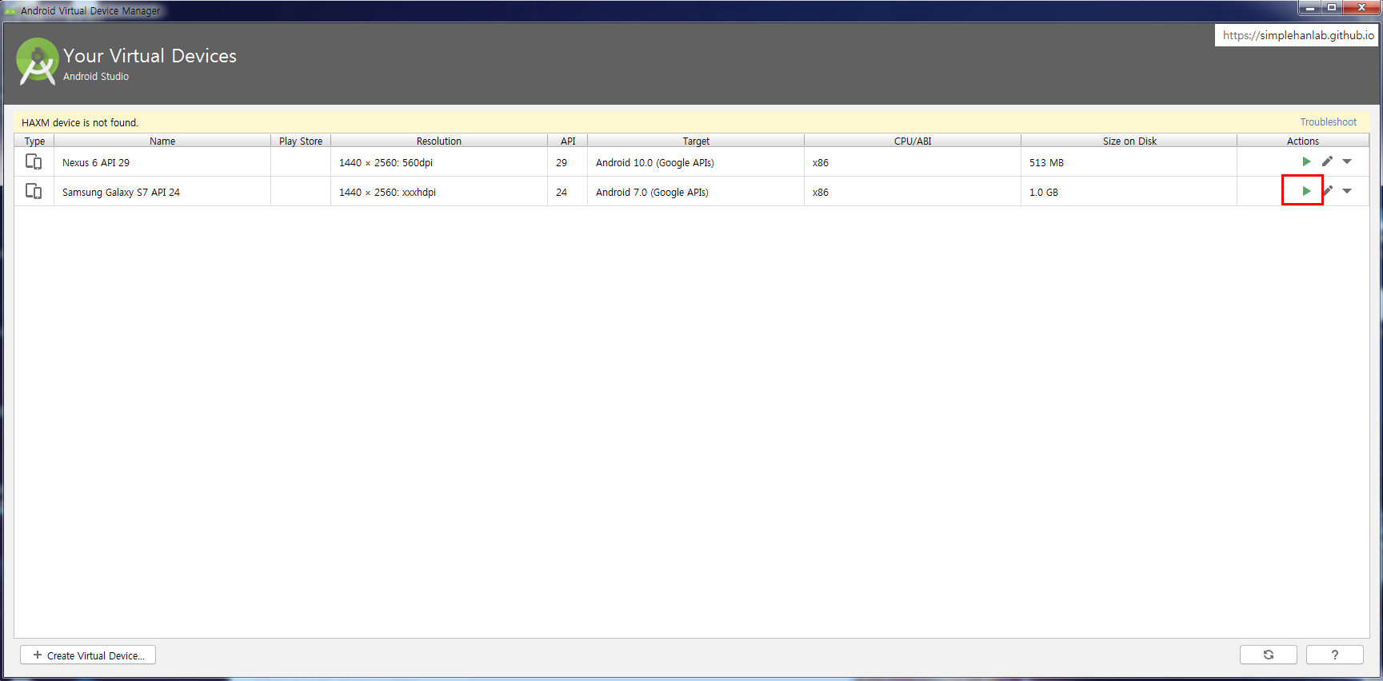1383x681 pixels.
Task: Click the Android icon in the title bar
Action: (x=10, y=10)
